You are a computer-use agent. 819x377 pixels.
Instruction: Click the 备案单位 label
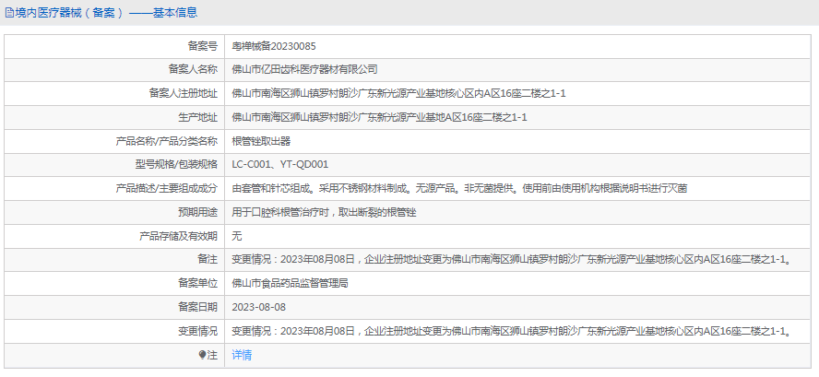[x=197, y=284]
